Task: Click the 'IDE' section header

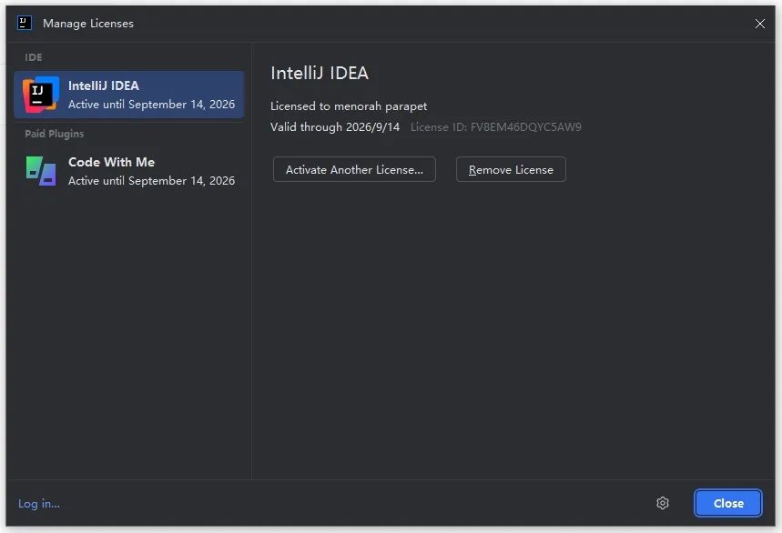Action: [34, 57]
